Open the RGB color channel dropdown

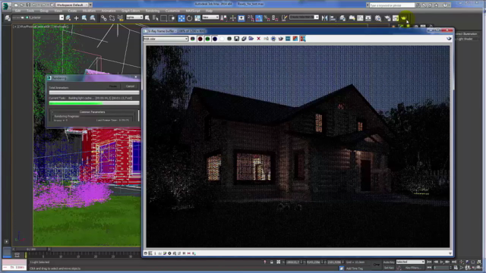tap(166, 39)
